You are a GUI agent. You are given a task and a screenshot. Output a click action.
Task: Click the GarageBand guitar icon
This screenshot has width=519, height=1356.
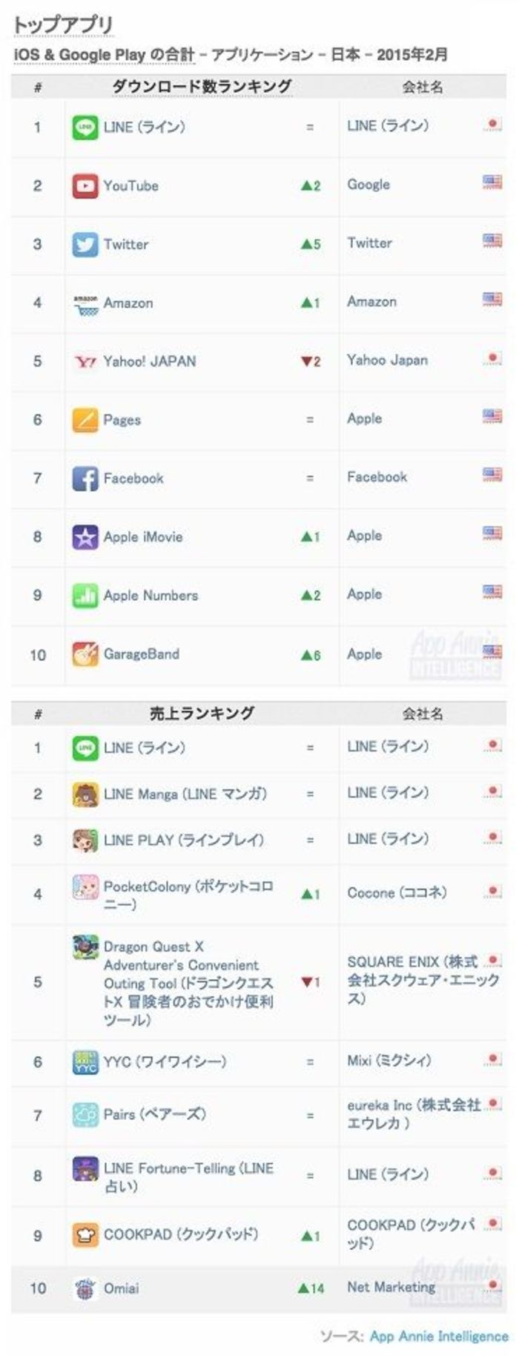click(85, 654)
